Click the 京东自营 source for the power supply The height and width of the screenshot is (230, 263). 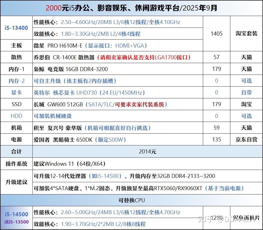point(246,140)
